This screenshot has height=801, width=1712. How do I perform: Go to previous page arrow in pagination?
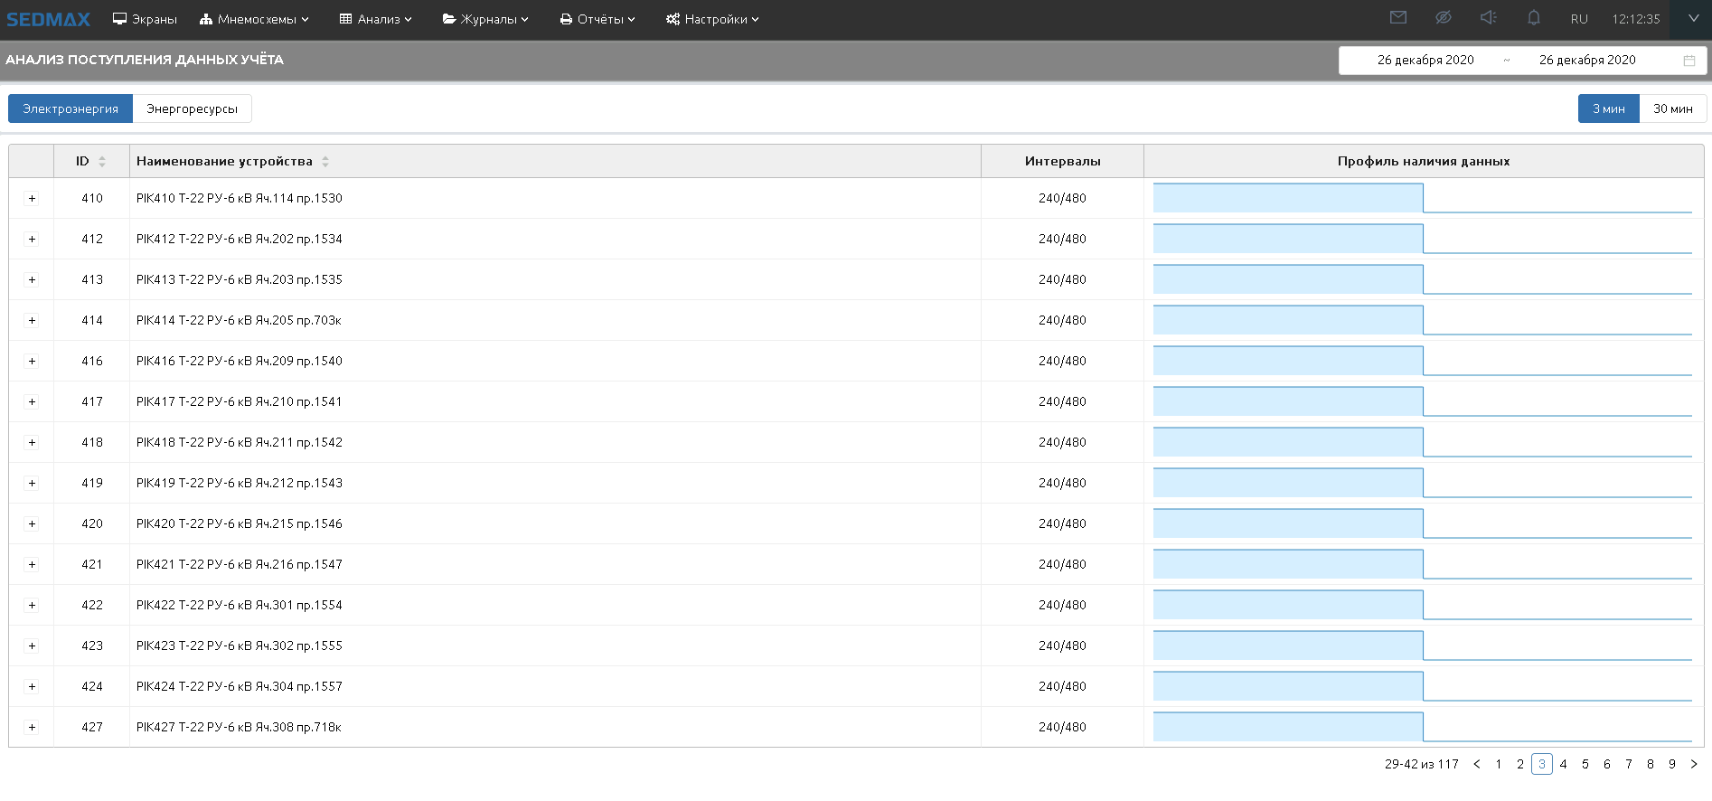[1477, 764]
